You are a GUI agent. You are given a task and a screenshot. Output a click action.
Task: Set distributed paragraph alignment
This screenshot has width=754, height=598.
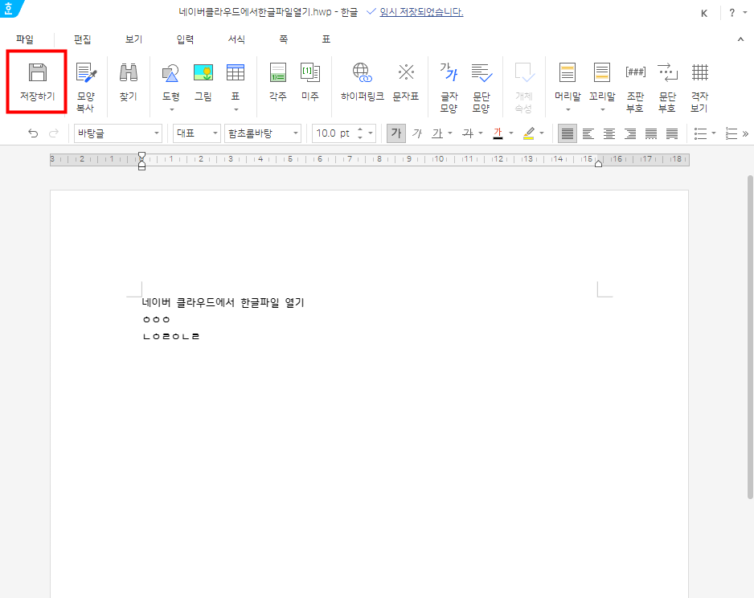[651, 133]
